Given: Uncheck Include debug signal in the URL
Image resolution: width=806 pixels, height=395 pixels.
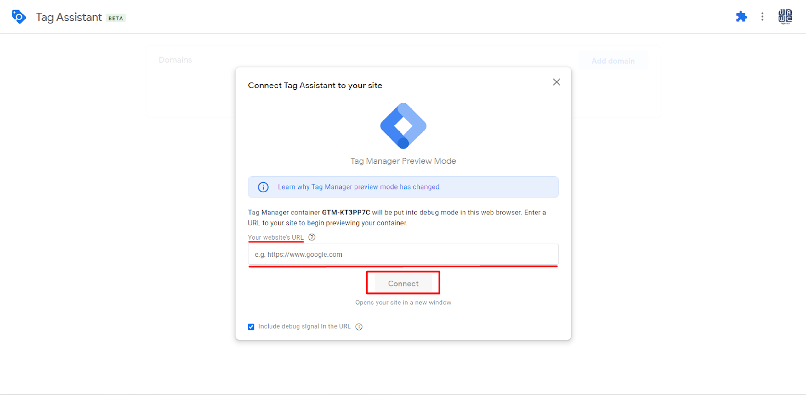Looking at the screenshot, I should coord(251,327).
